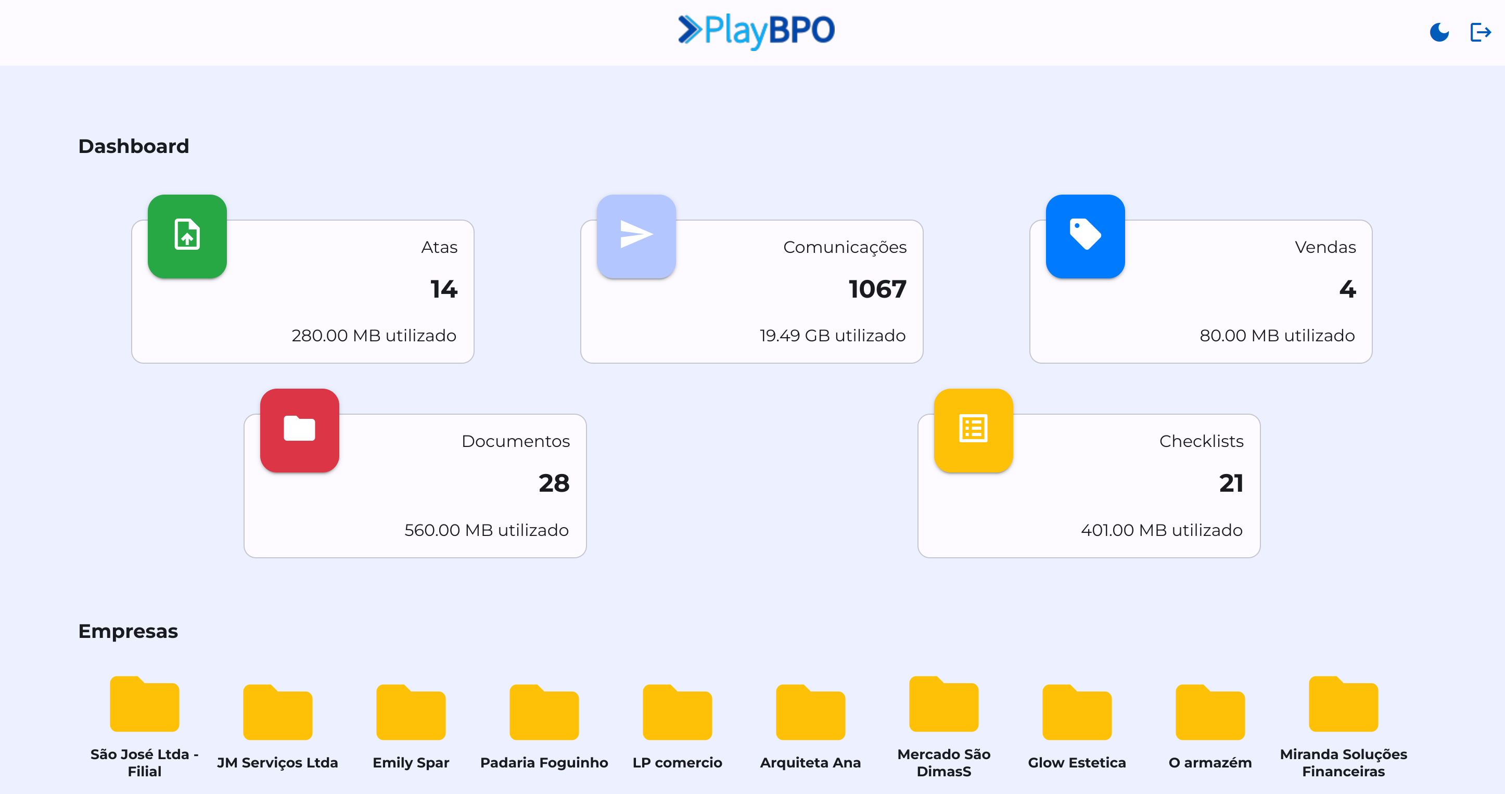Click the Vendas count 4
This screenshot has height=794, width=1505.
1347,289
